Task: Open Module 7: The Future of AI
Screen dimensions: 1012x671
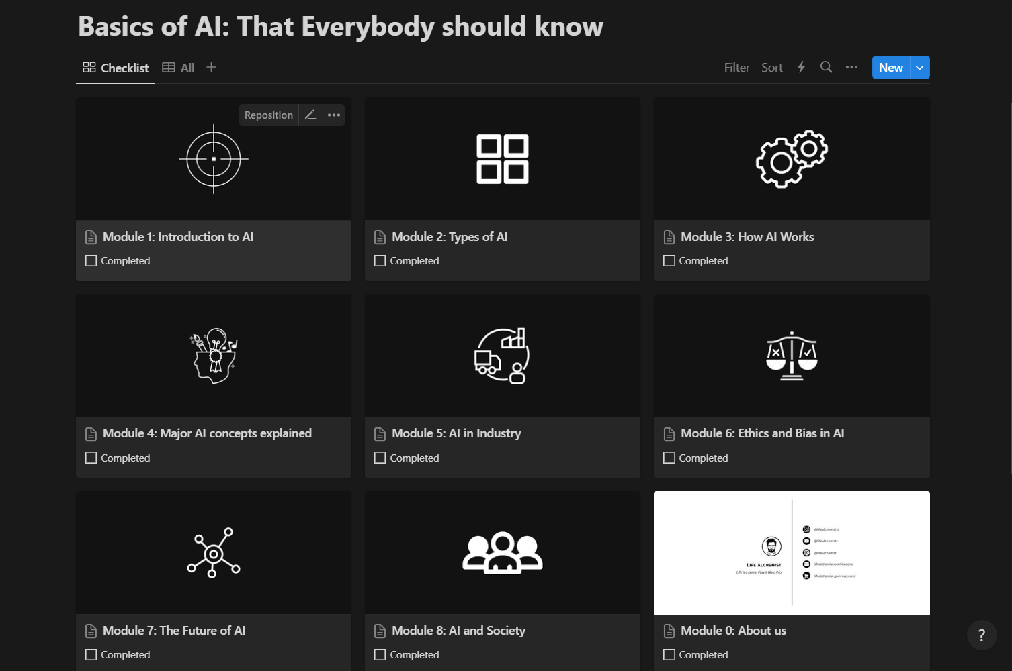Action: coord(174,631)
